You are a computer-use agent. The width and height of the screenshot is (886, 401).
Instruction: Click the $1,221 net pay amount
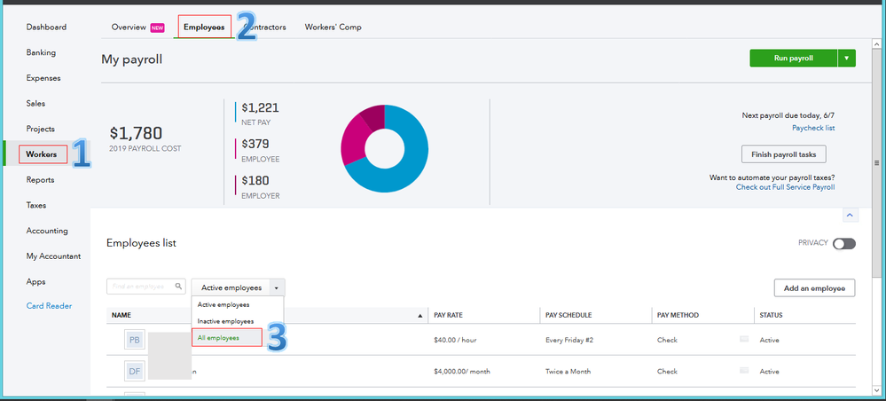[260, 107]
